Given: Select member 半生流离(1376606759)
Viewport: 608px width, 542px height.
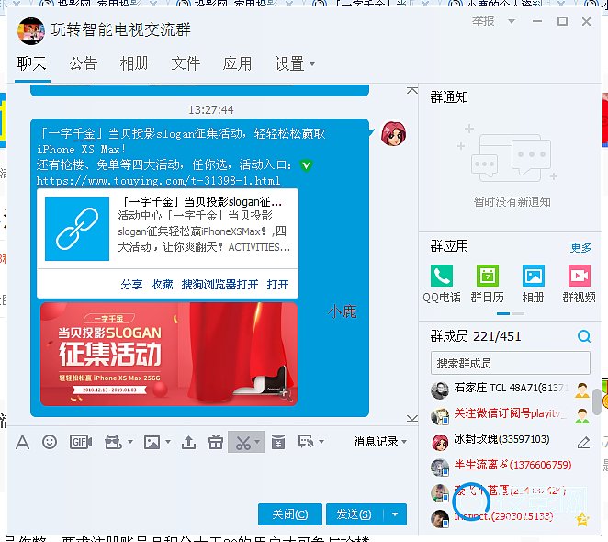Looking at the screenshot, I should pos(511,466).
